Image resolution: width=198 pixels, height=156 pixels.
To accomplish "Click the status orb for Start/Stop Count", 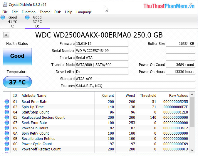I will (x=7, y=112).
